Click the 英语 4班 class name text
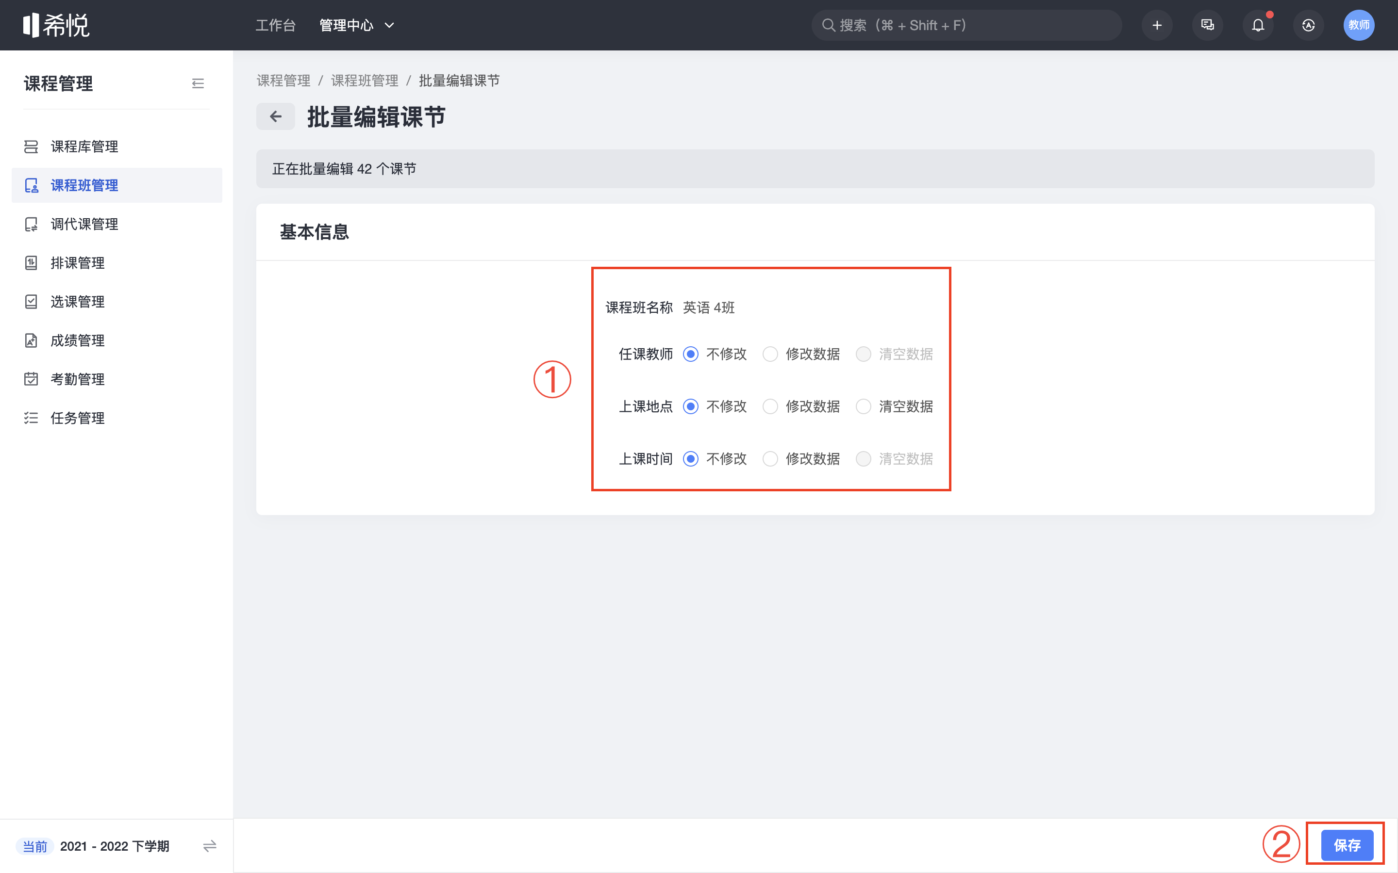1398x873 pixels. click(709, 308)
